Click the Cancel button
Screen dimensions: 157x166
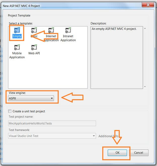[x=139, y=153]
